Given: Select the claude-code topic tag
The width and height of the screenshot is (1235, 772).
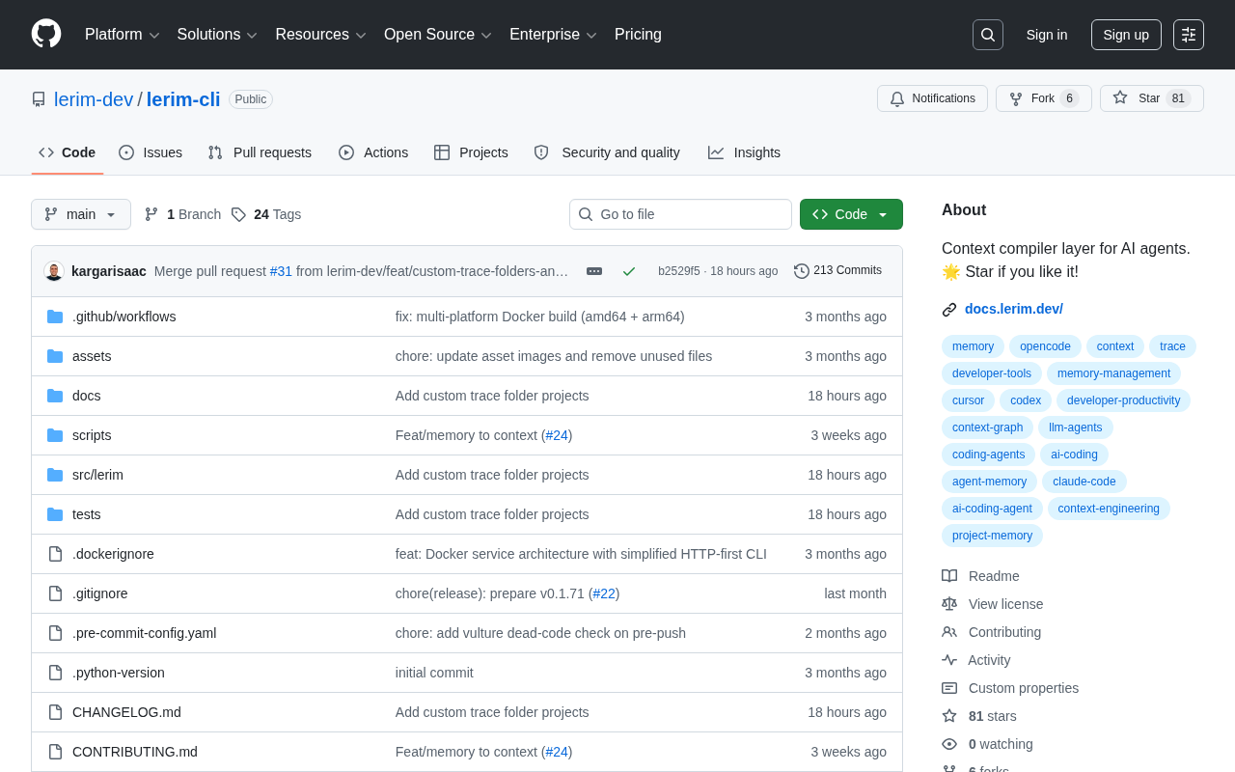Looking at the screenshot, I should click(1084, 482).
